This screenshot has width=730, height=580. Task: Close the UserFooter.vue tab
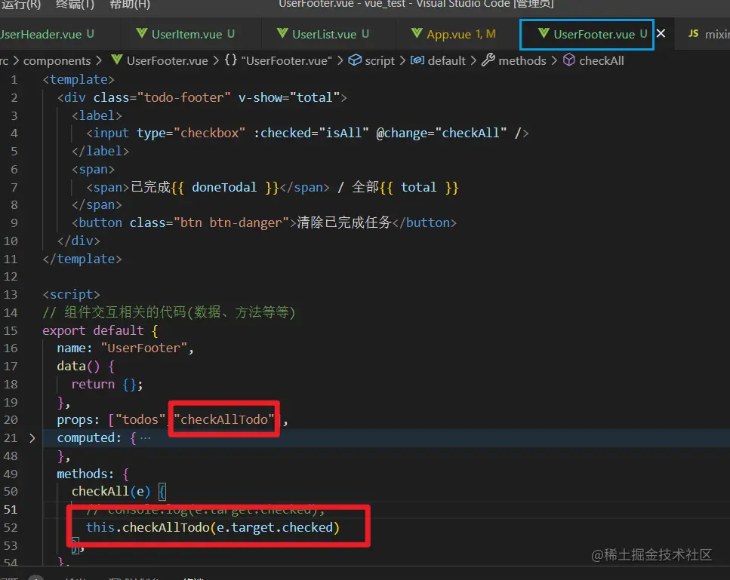[x=661, y=33]
